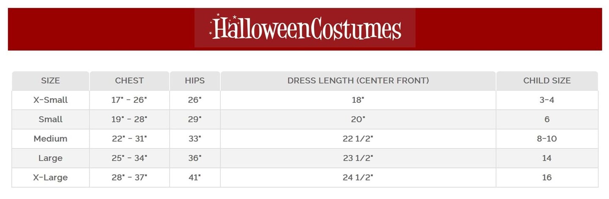Select the Medium size row label
609x199 pixels.
50,138
